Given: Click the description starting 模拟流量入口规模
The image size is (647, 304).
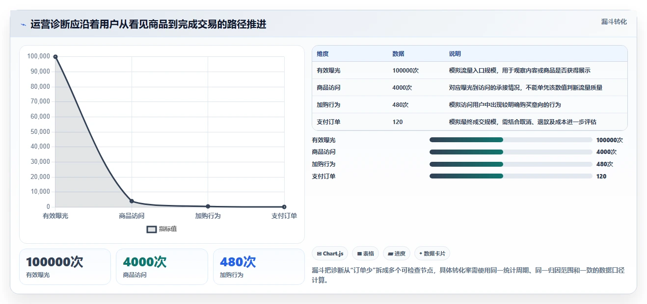Looking at the screenshot, I should 519,71.
